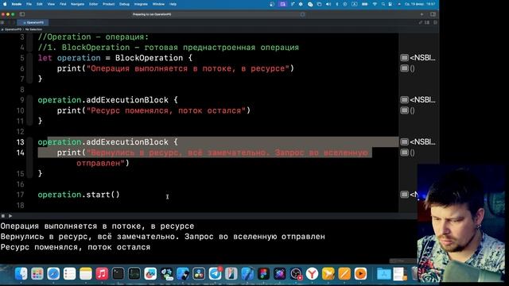Open OBS from the Dock
509x286 pixels.
(296, 273)
